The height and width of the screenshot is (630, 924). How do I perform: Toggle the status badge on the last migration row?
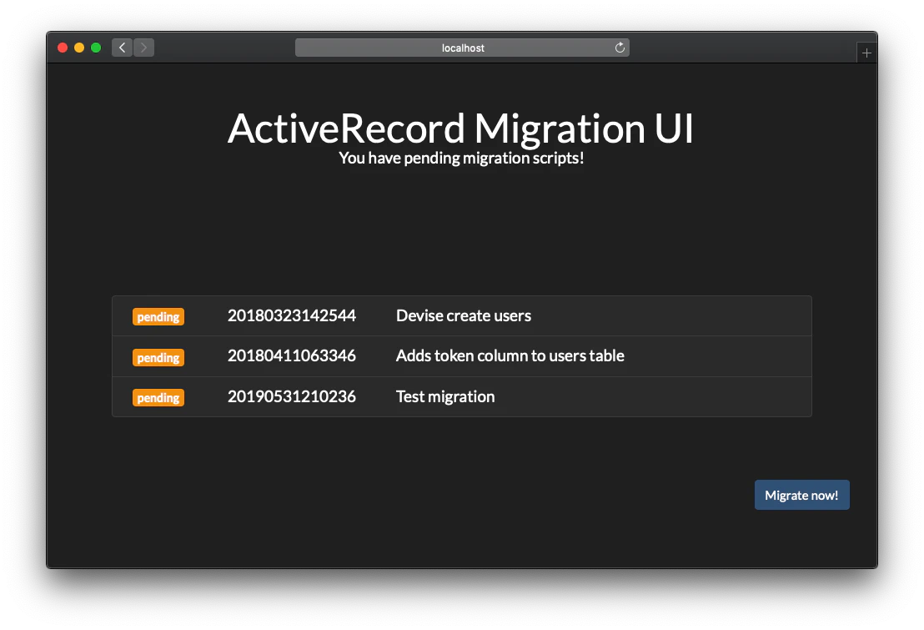coord(158,398)
